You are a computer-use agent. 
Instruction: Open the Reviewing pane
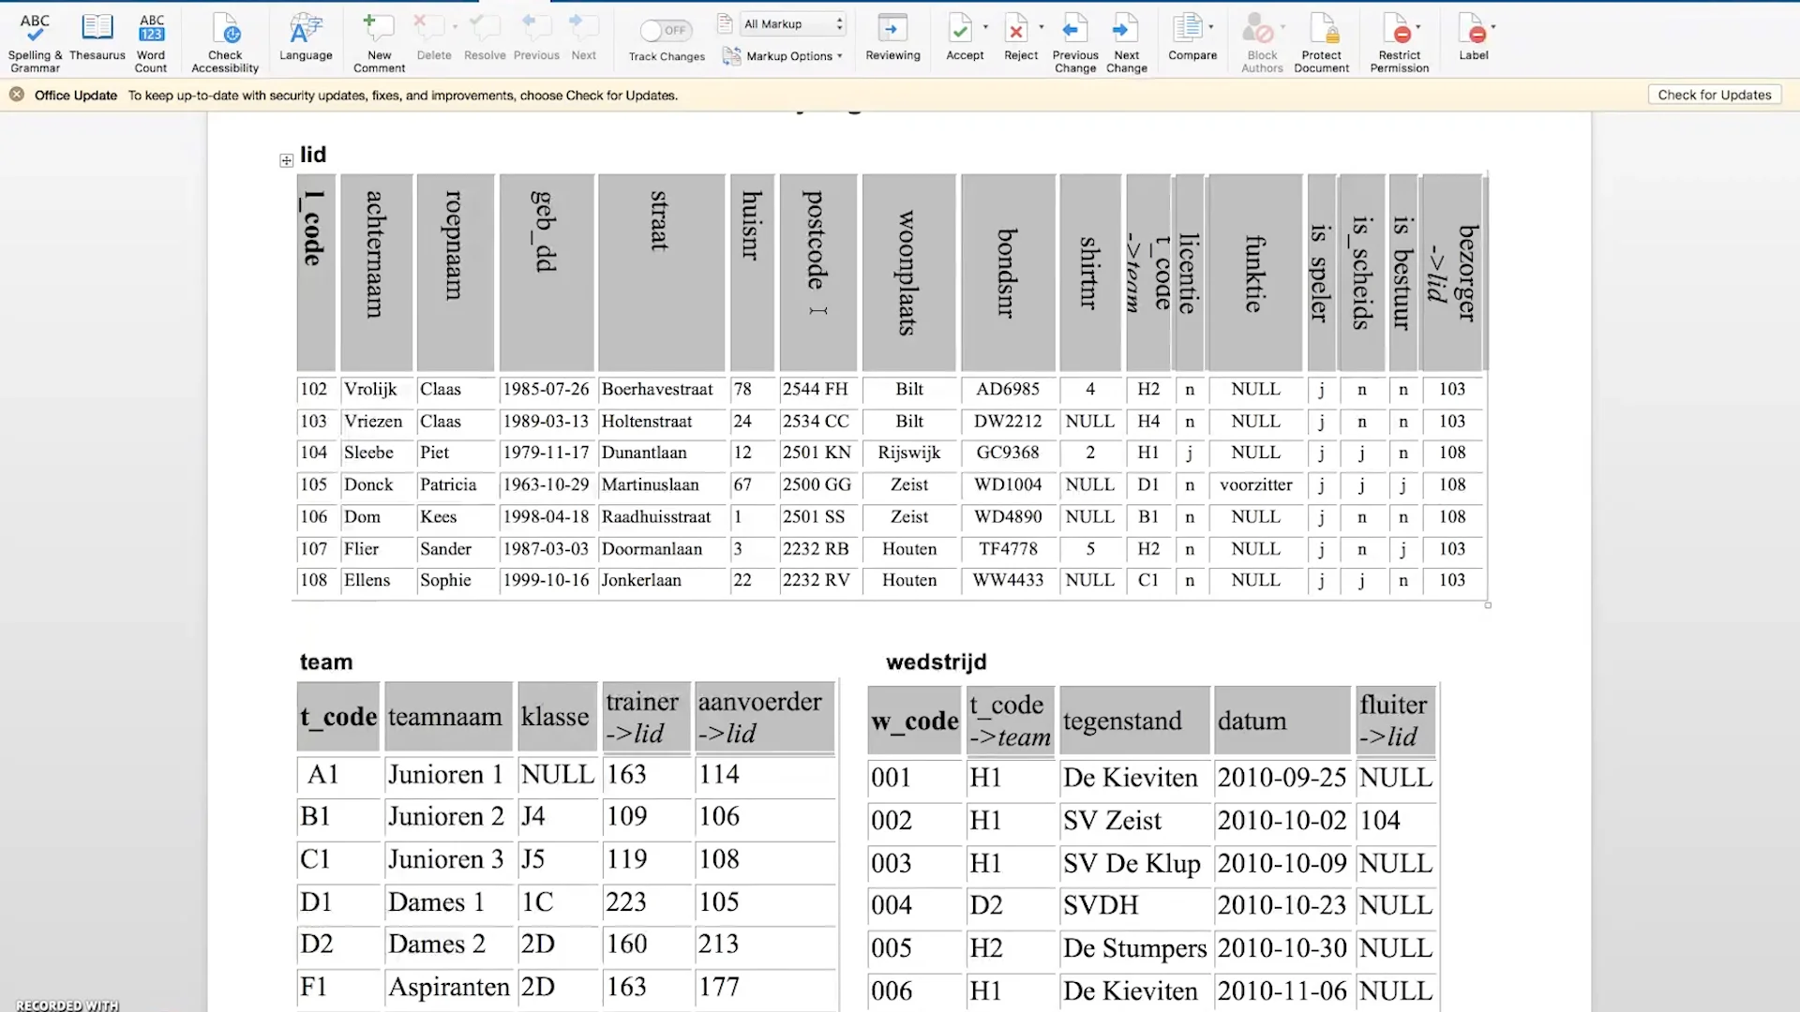[892, 39]
